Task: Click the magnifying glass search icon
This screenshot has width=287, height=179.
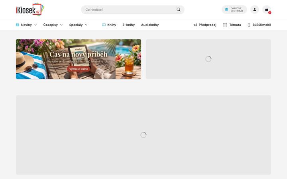Action: coord(179,10)
